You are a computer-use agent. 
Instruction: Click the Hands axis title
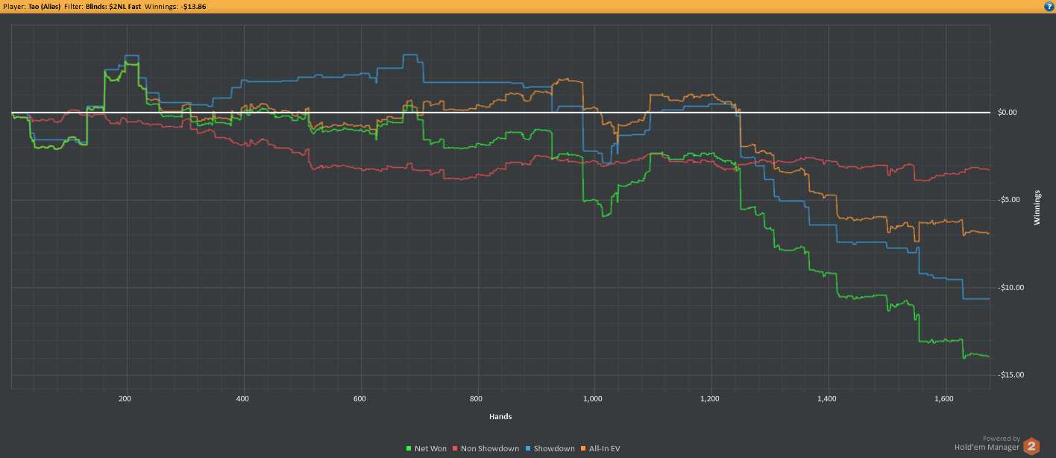click(x=500, y=416)
